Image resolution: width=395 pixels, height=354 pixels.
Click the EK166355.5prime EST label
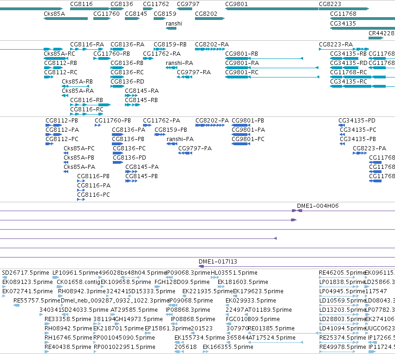pyautogui.click(x=228, y=347)
